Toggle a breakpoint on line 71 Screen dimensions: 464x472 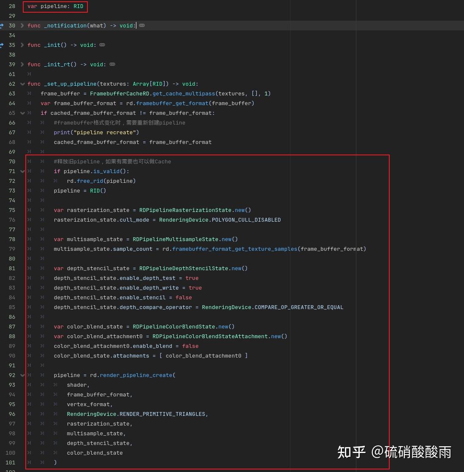12,171
